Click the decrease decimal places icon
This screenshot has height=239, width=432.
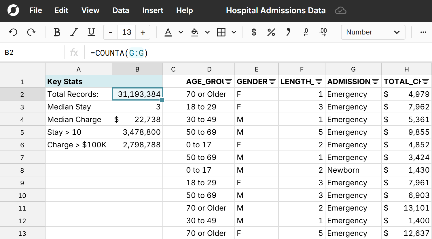[306, 32]
